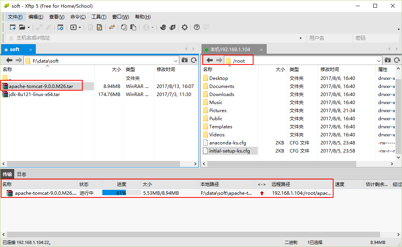Click the help question mark icon
Screen dimensions: 402x247
197,27
